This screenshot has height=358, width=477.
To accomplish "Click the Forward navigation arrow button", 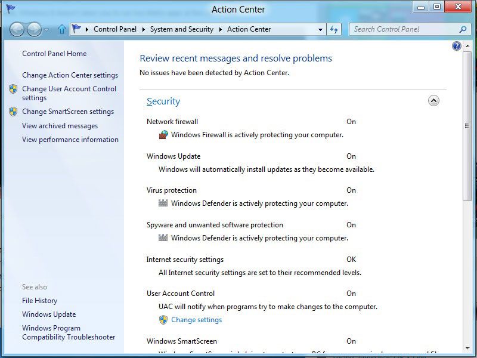I will click(34, 29).
